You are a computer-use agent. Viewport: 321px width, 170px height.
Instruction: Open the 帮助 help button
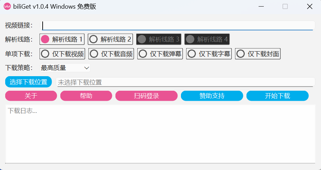(x=86, y=96)
